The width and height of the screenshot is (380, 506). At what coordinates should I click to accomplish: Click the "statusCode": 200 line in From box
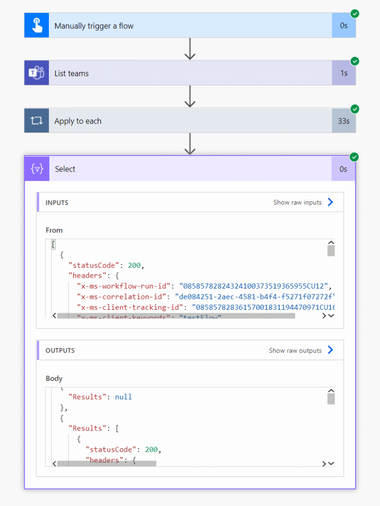click(x=106, y=265)
